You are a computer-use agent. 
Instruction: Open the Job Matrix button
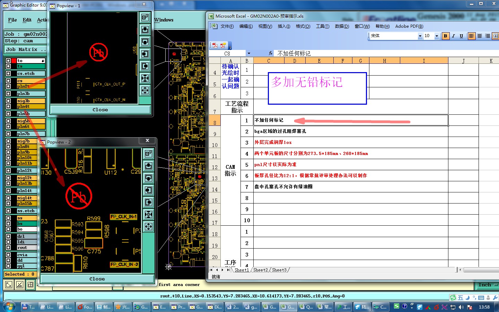coord(25,50)
